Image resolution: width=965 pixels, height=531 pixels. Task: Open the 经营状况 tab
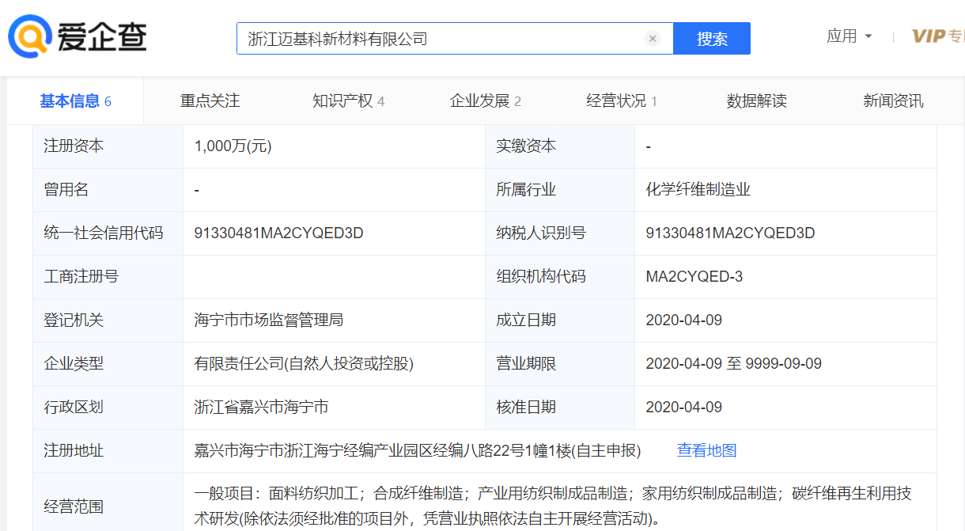(x=621, y=101)
